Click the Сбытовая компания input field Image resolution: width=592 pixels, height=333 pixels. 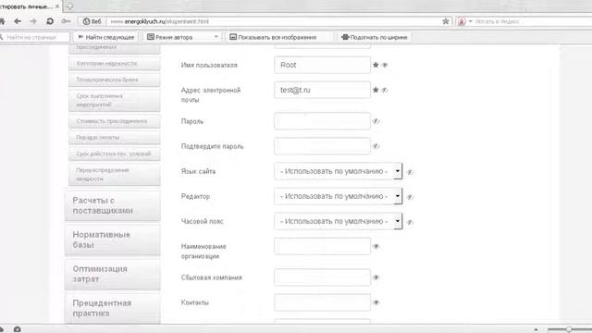pyautogui.click(x=323, y=277)
